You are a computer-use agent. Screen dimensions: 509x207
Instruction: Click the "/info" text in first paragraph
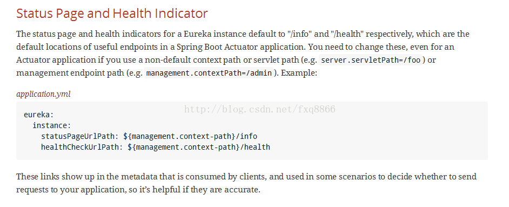click(299, 34)
